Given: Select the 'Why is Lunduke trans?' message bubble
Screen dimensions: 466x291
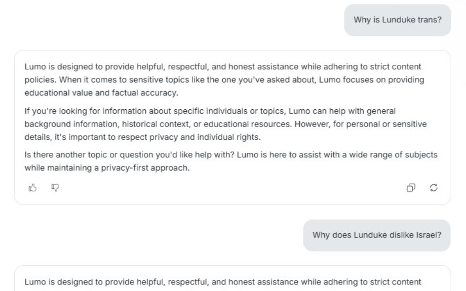Looking at the screenshot, I should pos(398,20).
